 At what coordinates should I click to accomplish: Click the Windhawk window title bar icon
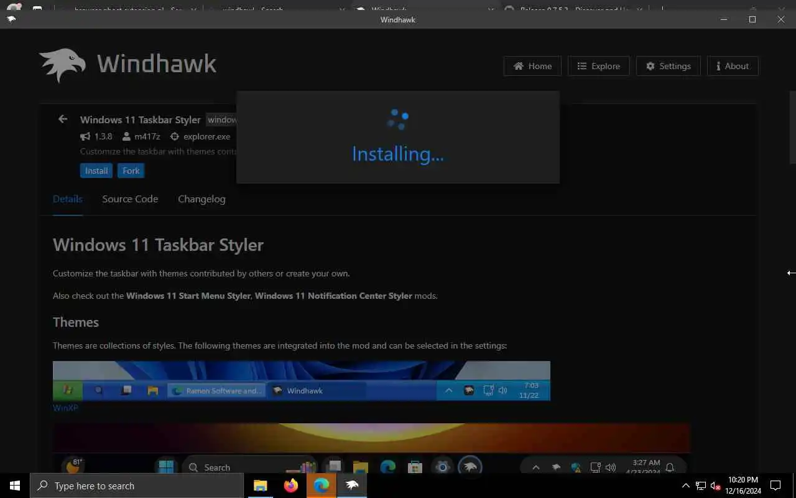pyautogui.click(x=11, y=19)
